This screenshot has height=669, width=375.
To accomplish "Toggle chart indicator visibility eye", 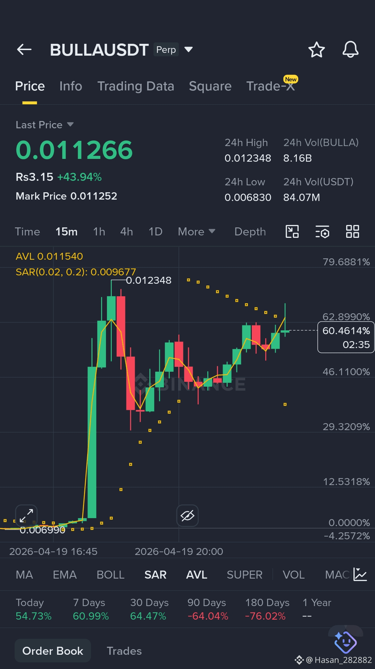I will (x=187, y=516).
